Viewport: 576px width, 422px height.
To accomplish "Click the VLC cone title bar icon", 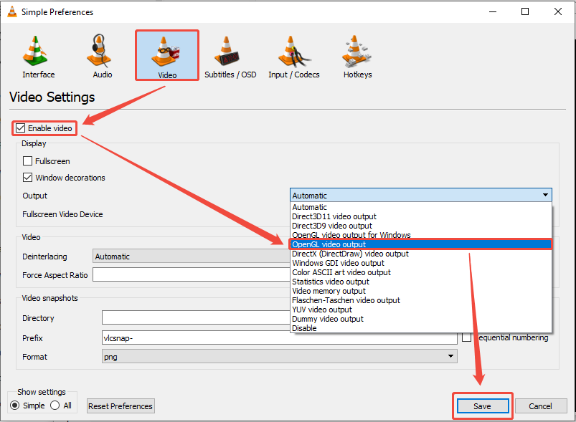I will click(12, 11).
